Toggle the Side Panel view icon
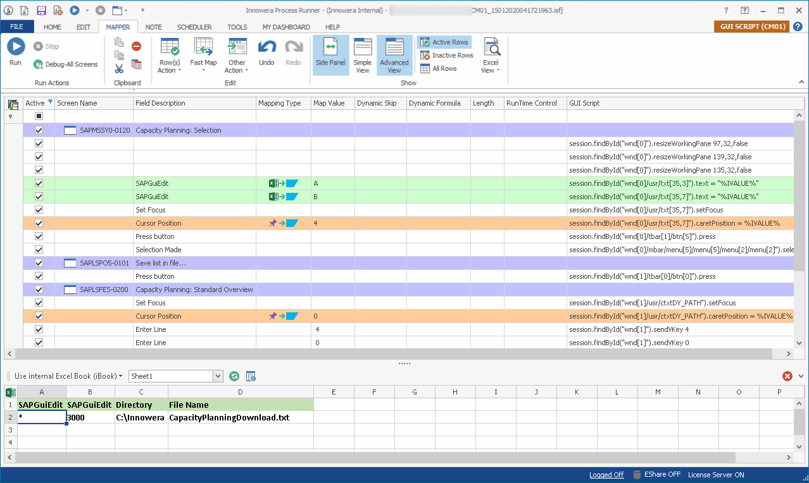 (330, 48)
